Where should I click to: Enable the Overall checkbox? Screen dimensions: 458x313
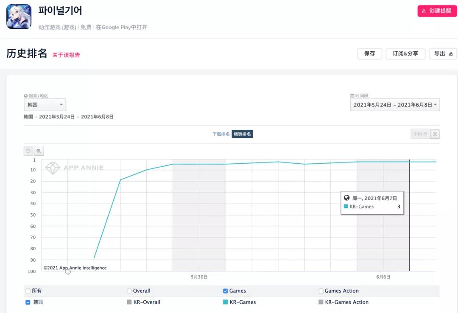129,291
